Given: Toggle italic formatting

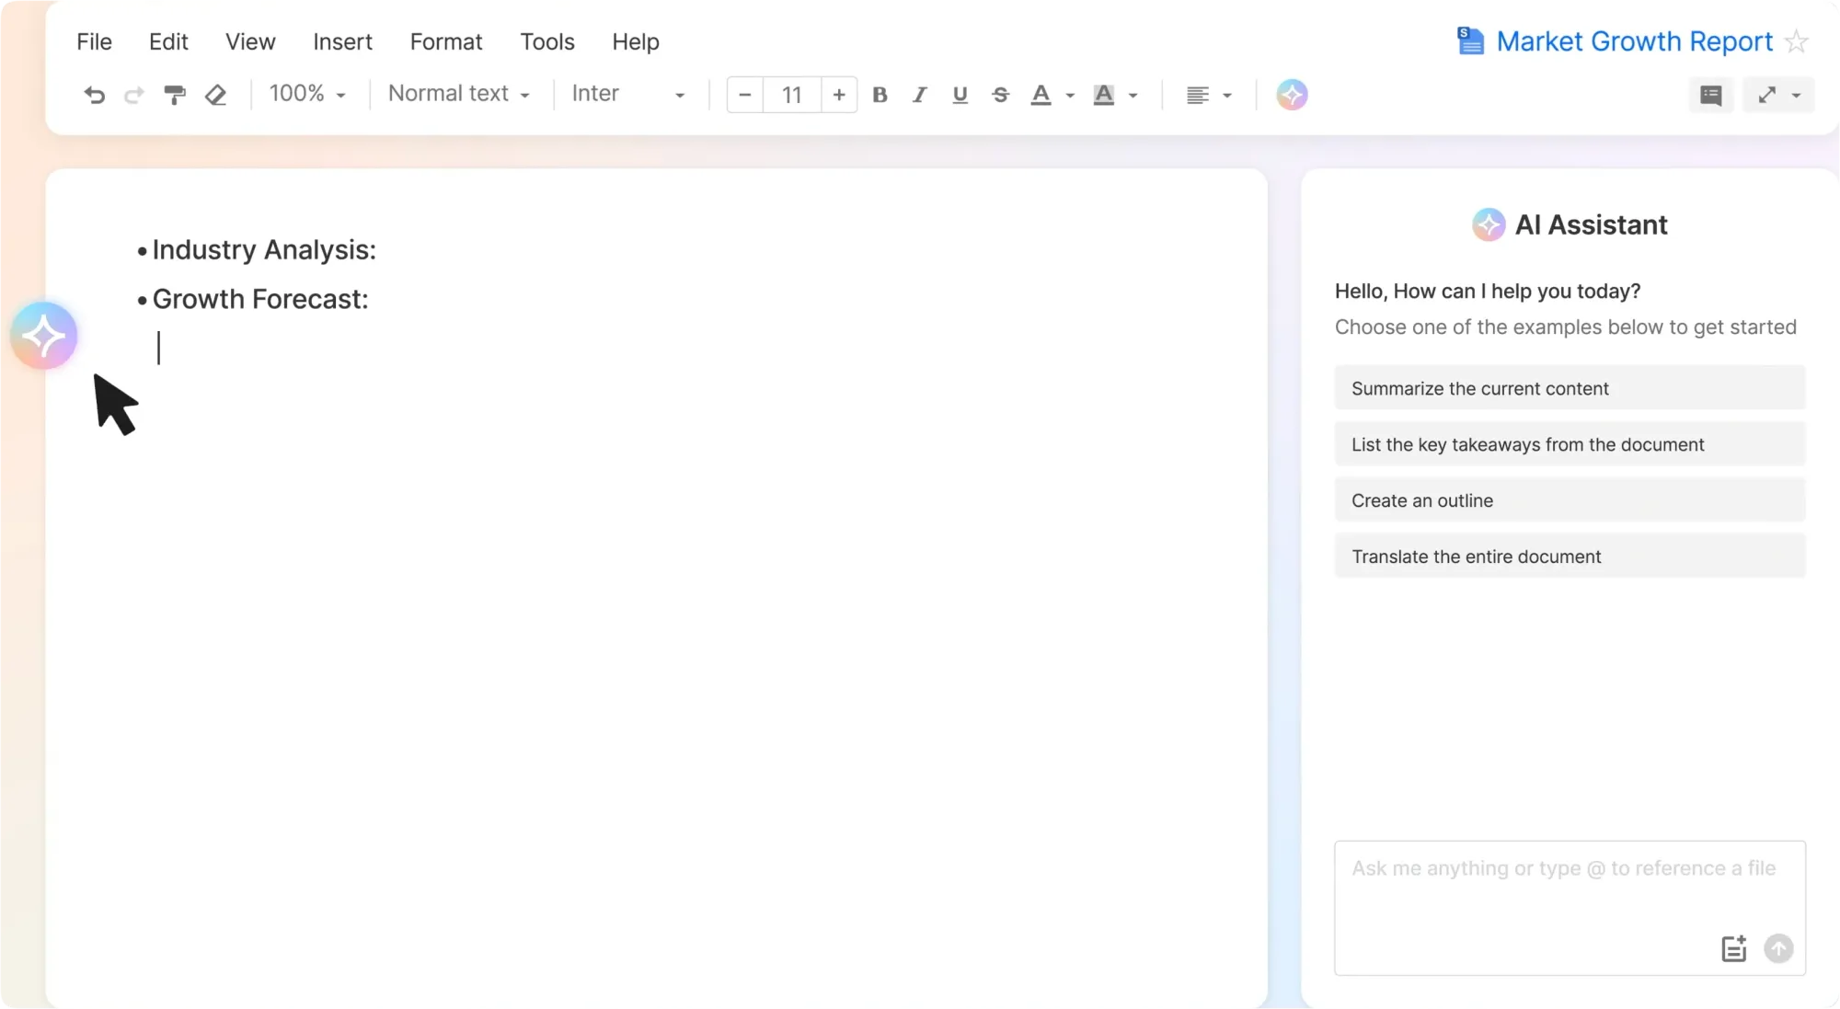Looking at the screenshot, I should [919, 95].
